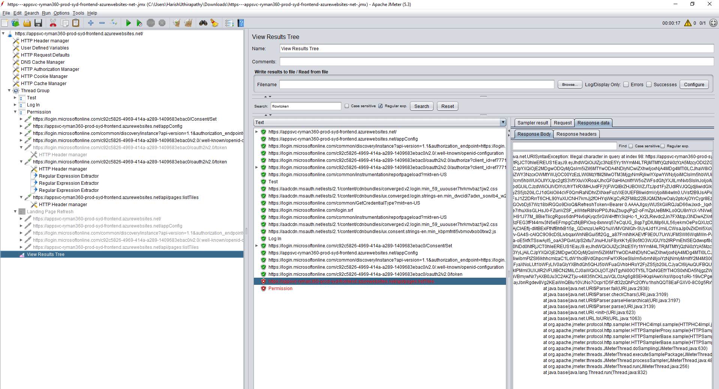This screenshot has width=719, height=389.
Task: Switch to the Response headers tab
Action: tap(576, 134)
